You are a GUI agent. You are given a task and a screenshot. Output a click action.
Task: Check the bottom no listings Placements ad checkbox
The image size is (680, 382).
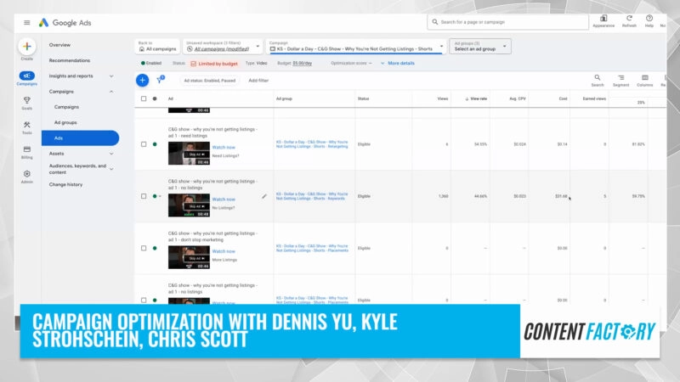pos(144,301)
